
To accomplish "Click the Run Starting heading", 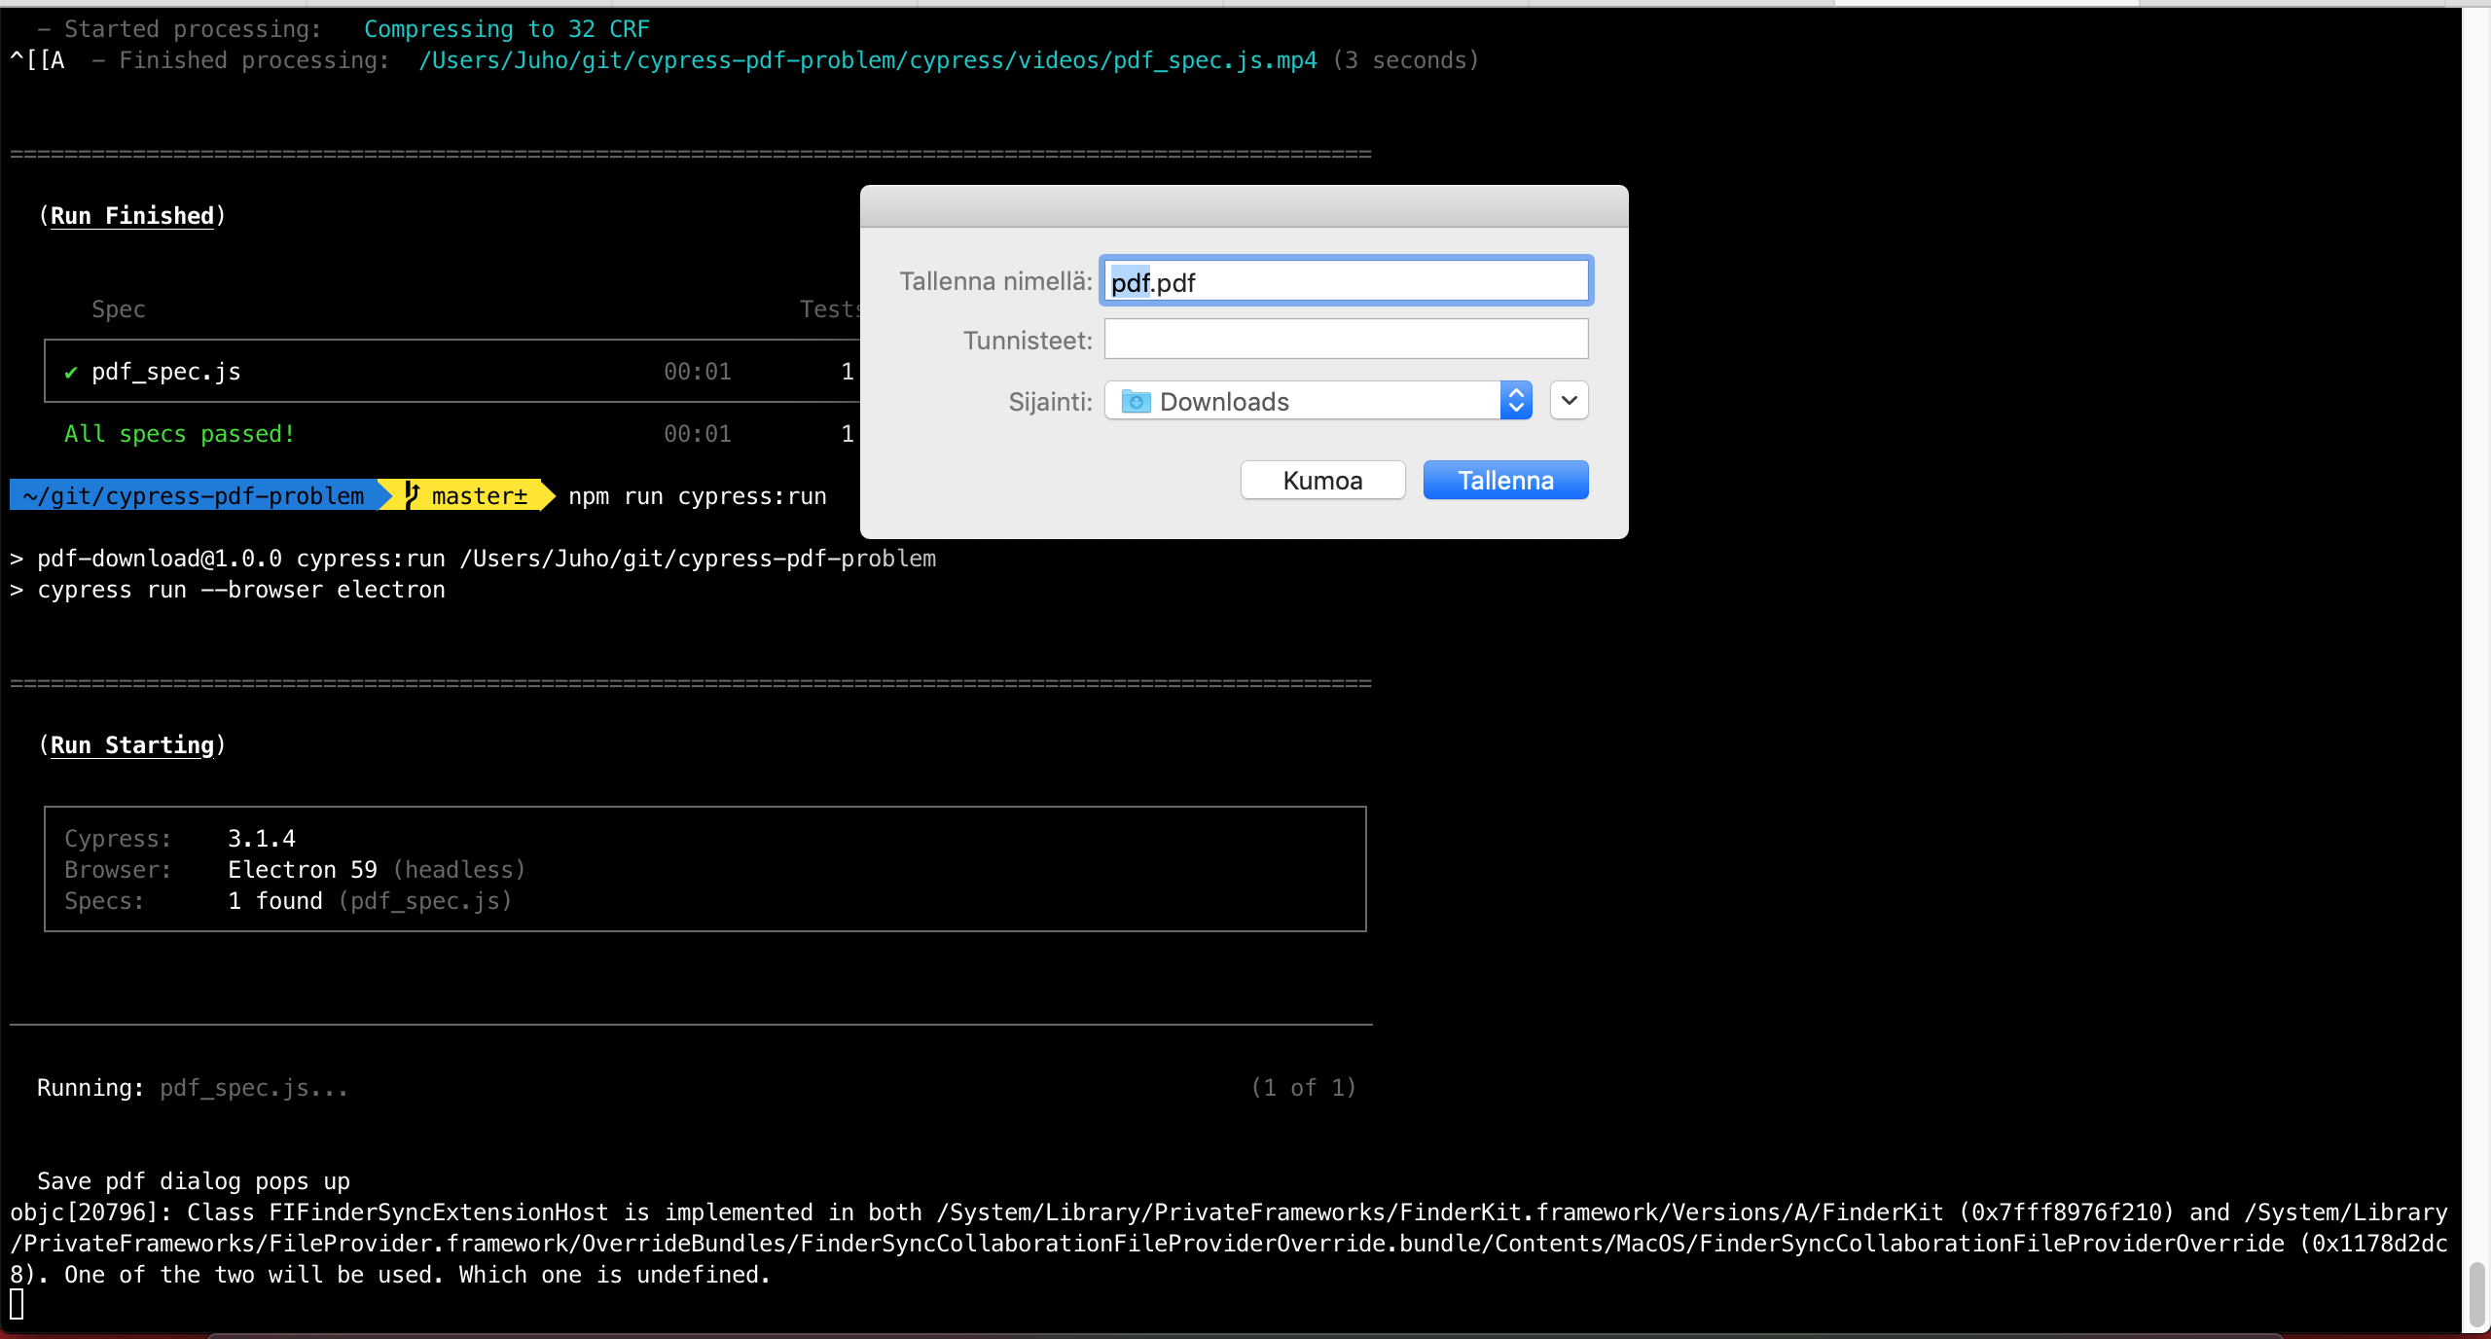I will click(x=131, y=745).
